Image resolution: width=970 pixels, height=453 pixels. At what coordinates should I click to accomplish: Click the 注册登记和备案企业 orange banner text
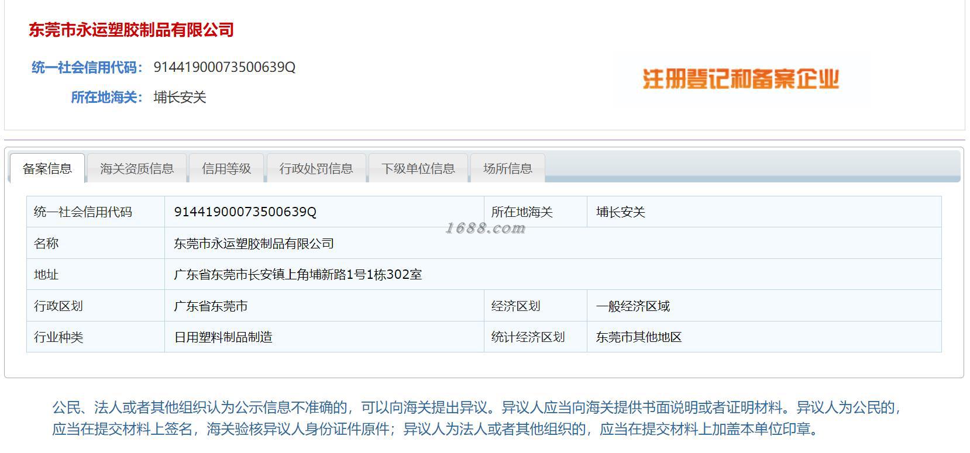pos(741,79)
